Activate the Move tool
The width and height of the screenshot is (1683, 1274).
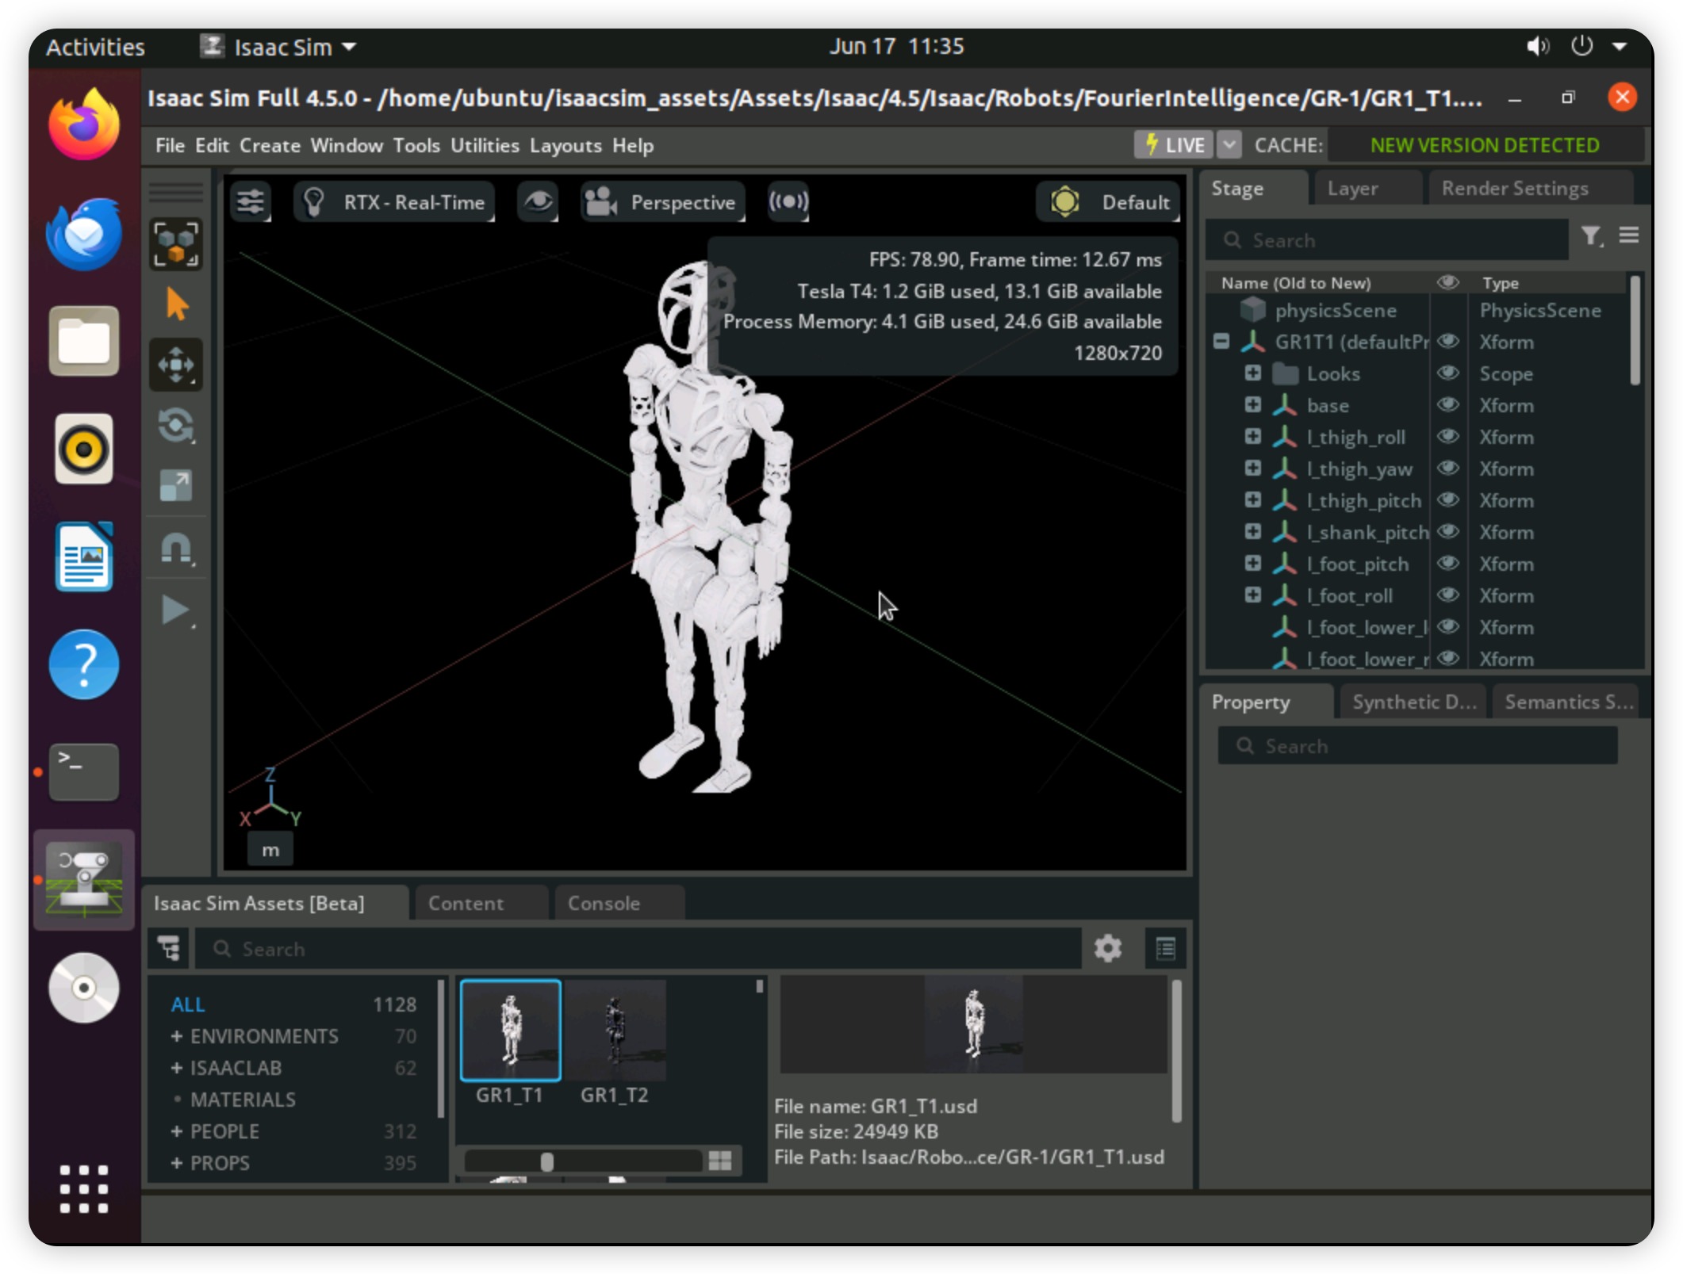[176, 365]
